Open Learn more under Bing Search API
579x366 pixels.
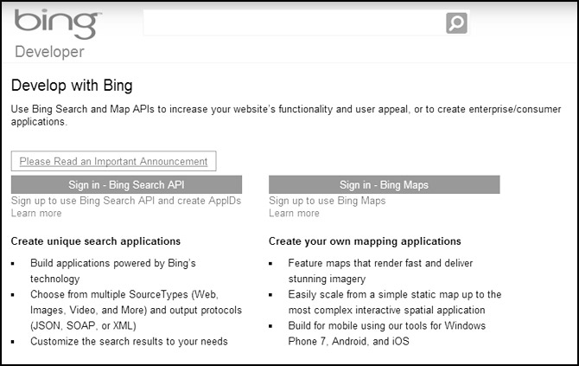36,214
